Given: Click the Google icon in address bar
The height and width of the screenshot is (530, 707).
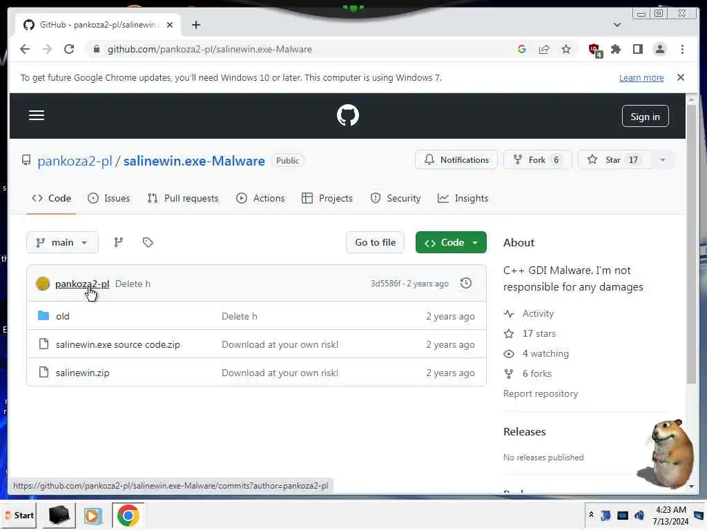Looking at the screenshot, I should [x=522, y=49].
